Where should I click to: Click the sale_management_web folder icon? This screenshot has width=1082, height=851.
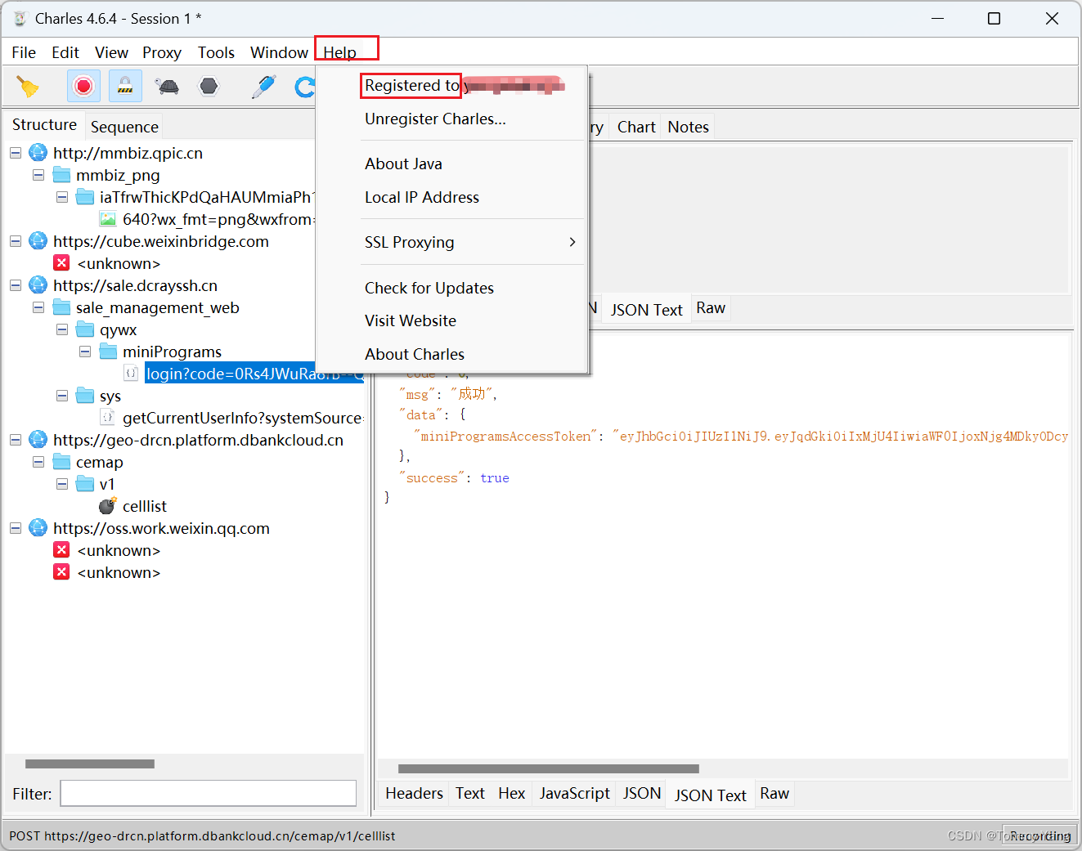tap(61, 307)
